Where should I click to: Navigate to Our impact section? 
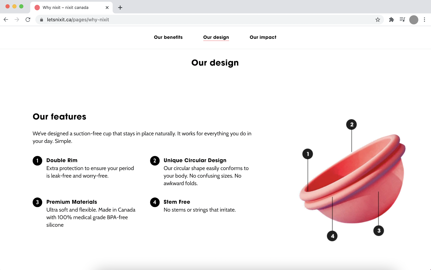(263, 37)
